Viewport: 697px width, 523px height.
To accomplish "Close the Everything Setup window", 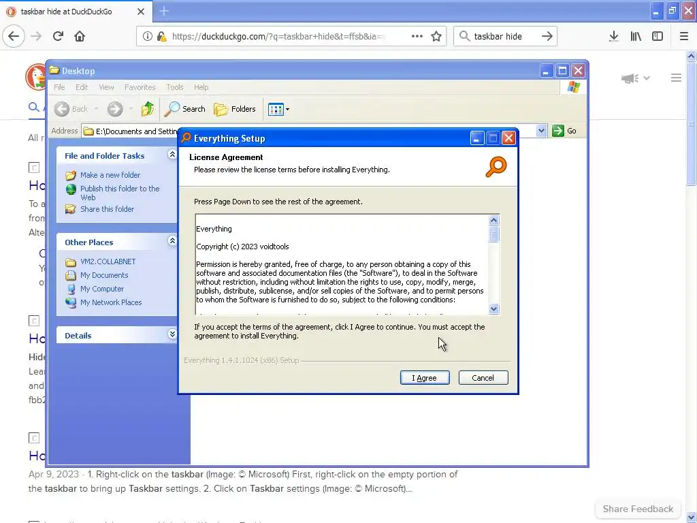I will (508, 138).
